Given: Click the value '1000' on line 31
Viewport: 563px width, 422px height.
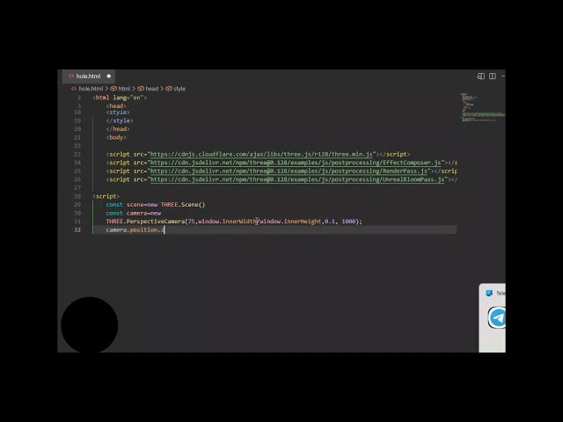Looking at the screenshot, I should (348, 222).
